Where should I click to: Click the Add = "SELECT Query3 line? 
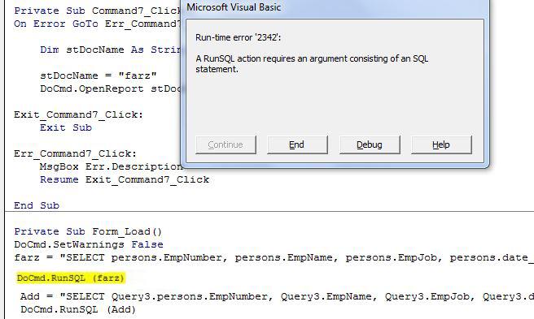[x=277, y=296]
